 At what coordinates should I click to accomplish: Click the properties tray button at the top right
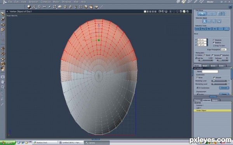(230, 7)
